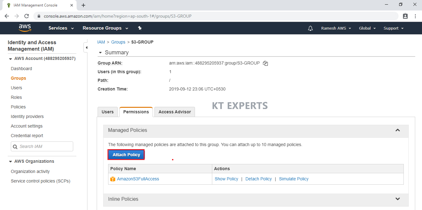Screen dimensions: 422x210
Task: Open the notifications bell
Action: 310,28
